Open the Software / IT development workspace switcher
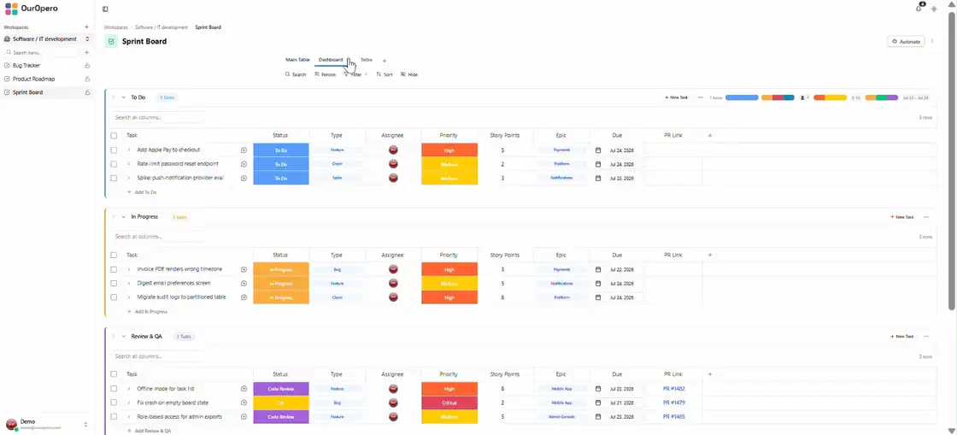 [47, 39]
